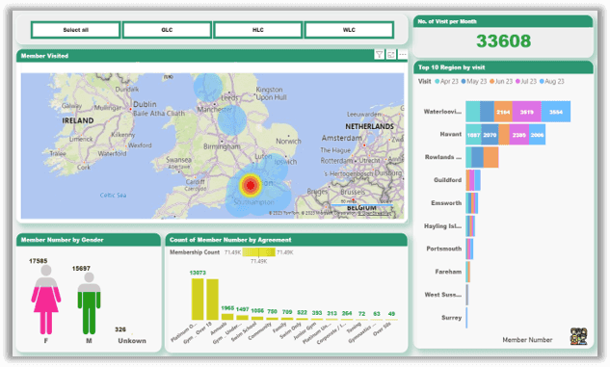Open the filter icon on Member Visited

click(379, 55)
